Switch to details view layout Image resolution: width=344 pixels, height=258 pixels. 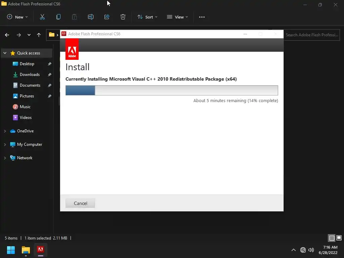coord(332,238)
